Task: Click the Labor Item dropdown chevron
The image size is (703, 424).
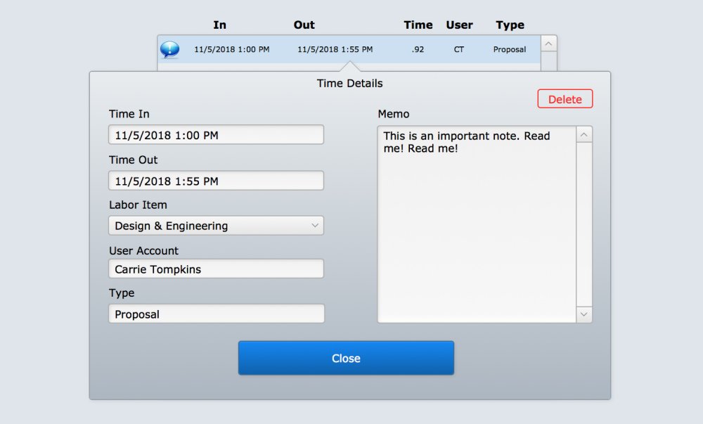Action: click(316, 225)
